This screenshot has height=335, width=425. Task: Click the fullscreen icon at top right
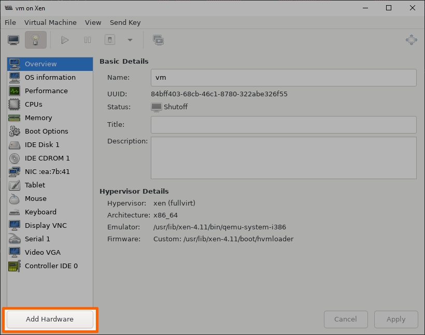411,40
